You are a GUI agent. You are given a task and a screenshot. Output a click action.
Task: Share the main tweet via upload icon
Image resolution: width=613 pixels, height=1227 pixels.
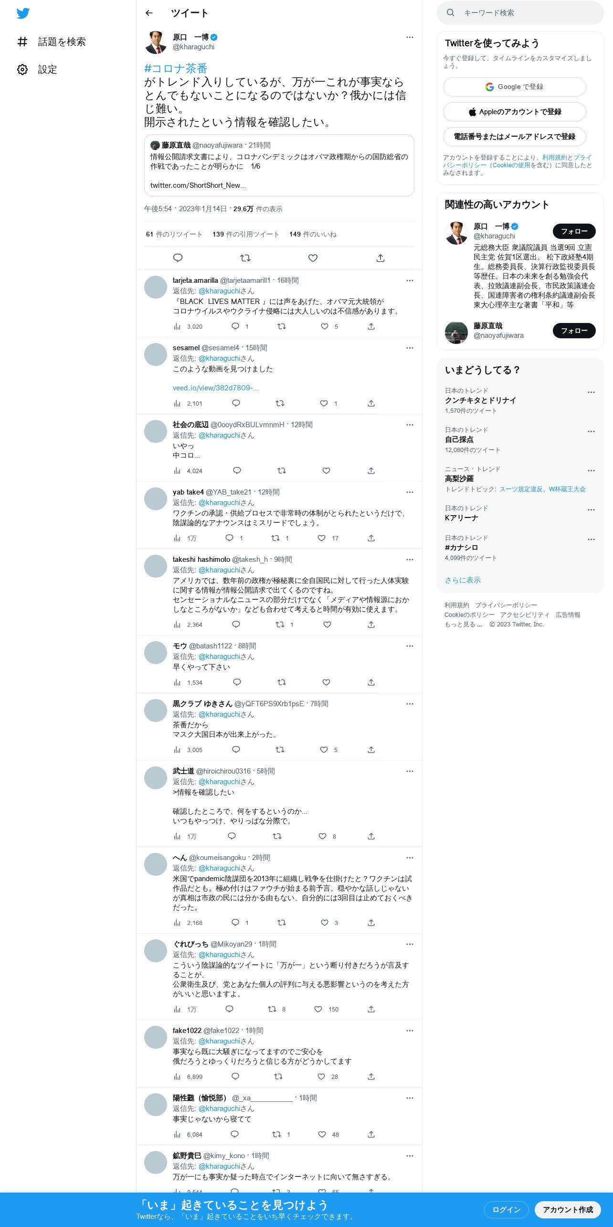380,258
